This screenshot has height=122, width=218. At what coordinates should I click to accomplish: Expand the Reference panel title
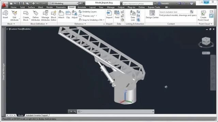point(80,24)
